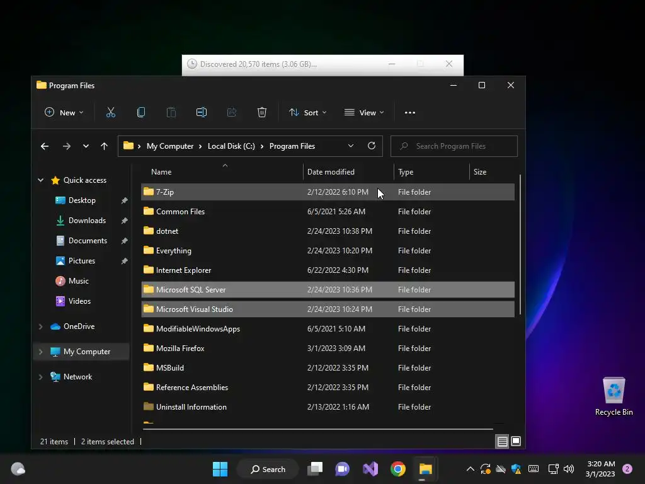Click the Program Files breadcrumb segment

[292, 146]
